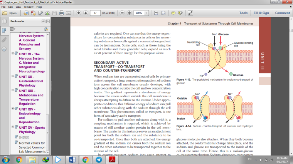293x164 pixels.
Task: Zoom out with the minus button
Action: coord(122,13)
